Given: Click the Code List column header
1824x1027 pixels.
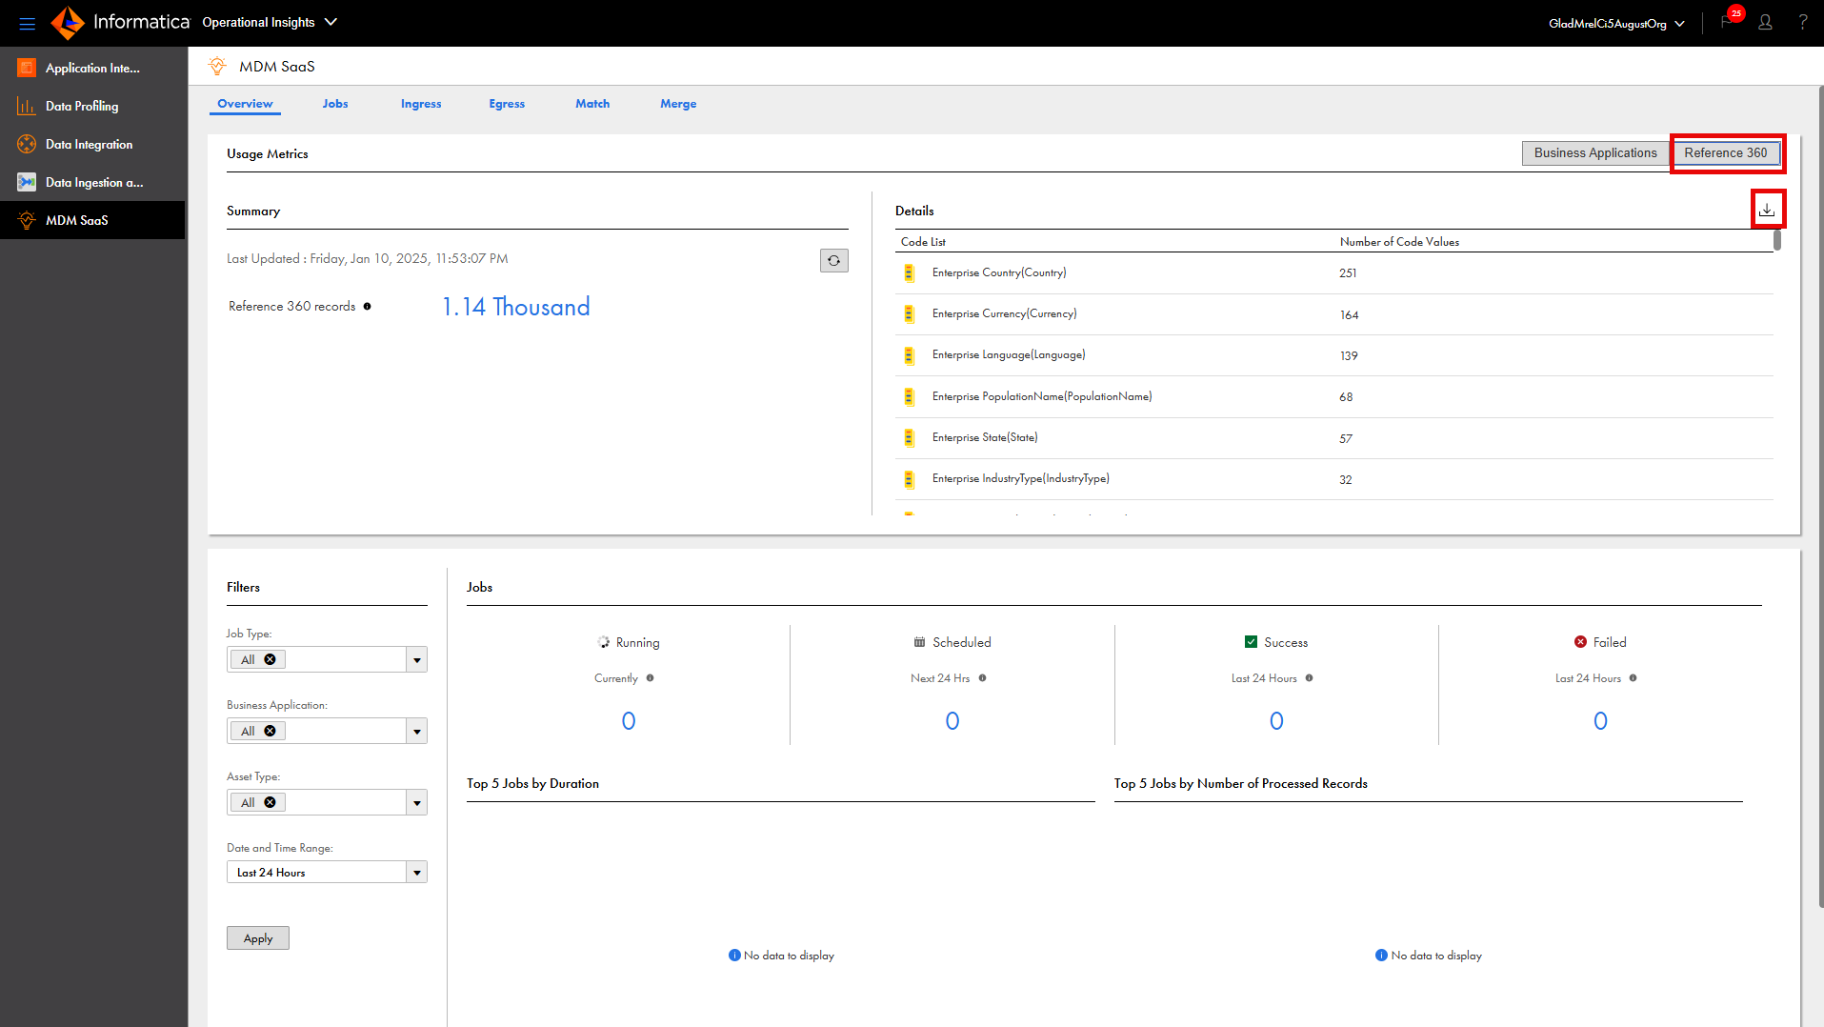Looking at the screenshot, I should coord(923,242).
